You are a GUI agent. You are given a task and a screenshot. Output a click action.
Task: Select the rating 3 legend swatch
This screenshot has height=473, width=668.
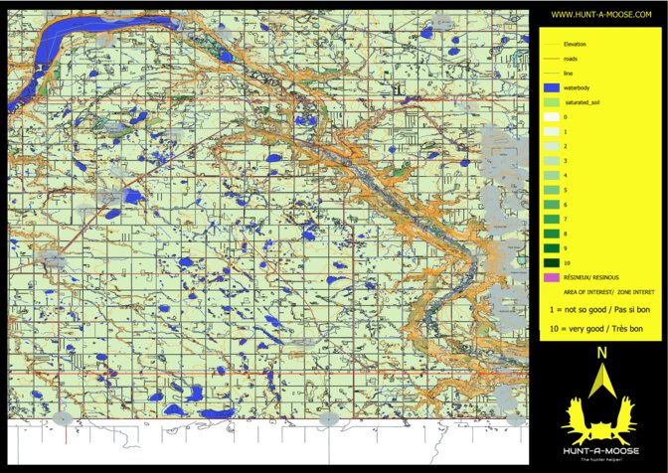tap(550, 160)
